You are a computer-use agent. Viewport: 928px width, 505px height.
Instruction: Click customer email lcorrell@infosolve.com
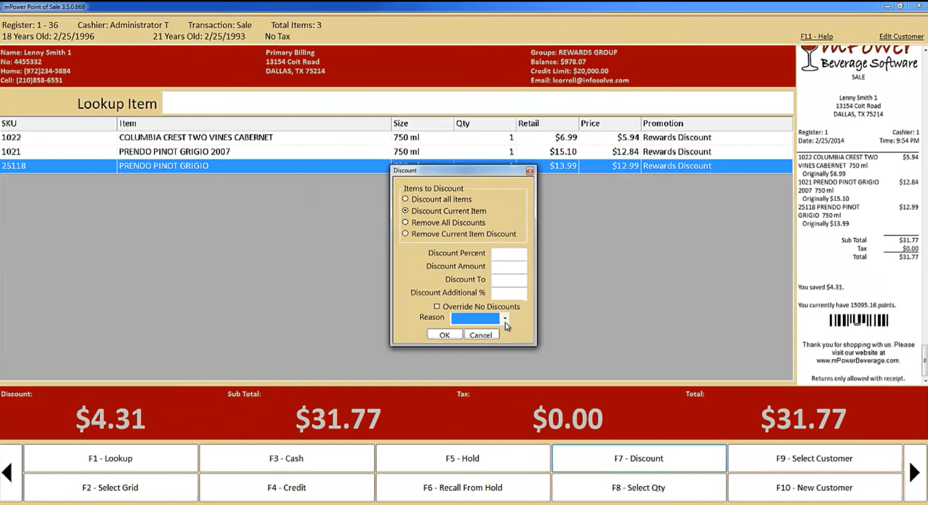[590, 80]
